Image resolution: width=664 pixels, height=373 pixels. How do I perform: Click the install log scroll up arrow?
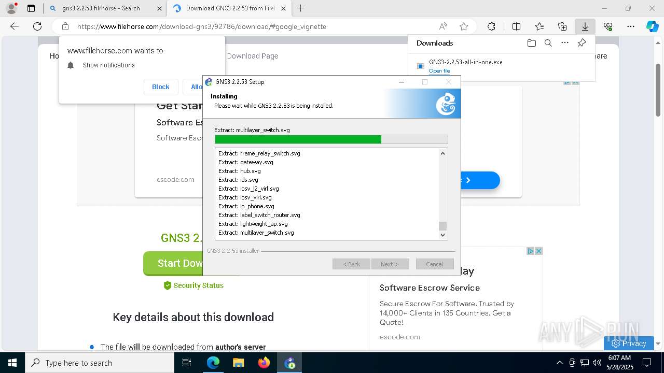(x=442, y=153)
